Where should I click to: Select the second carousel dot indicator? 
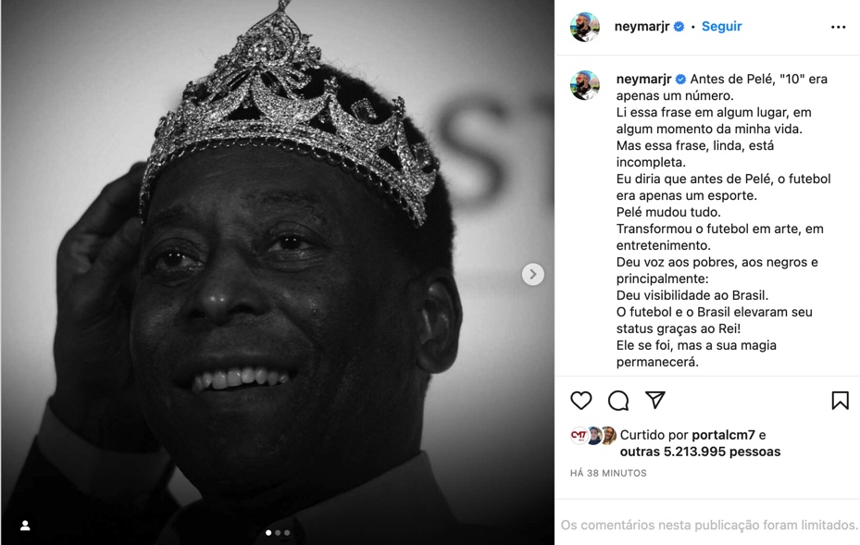point(278,532)
